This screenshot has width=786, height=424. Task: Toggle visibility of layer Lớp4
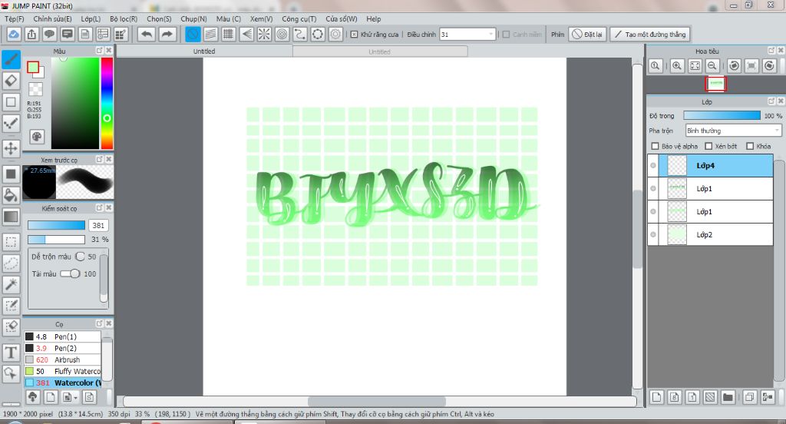[x=653, y=166]
